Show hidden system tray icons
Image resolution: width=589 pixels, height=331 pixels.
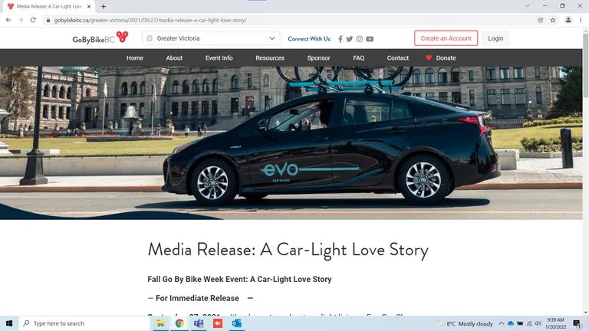click(501, 323)
